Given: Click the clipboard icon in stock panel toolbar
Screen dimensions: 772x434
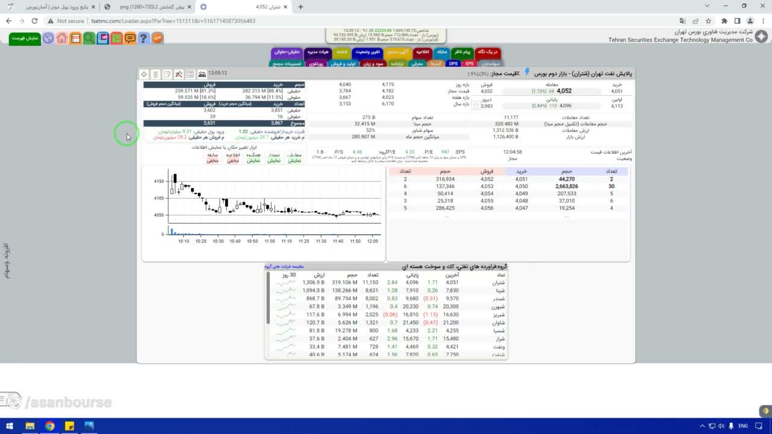Looking at the screenshot, I should (156, 74).
